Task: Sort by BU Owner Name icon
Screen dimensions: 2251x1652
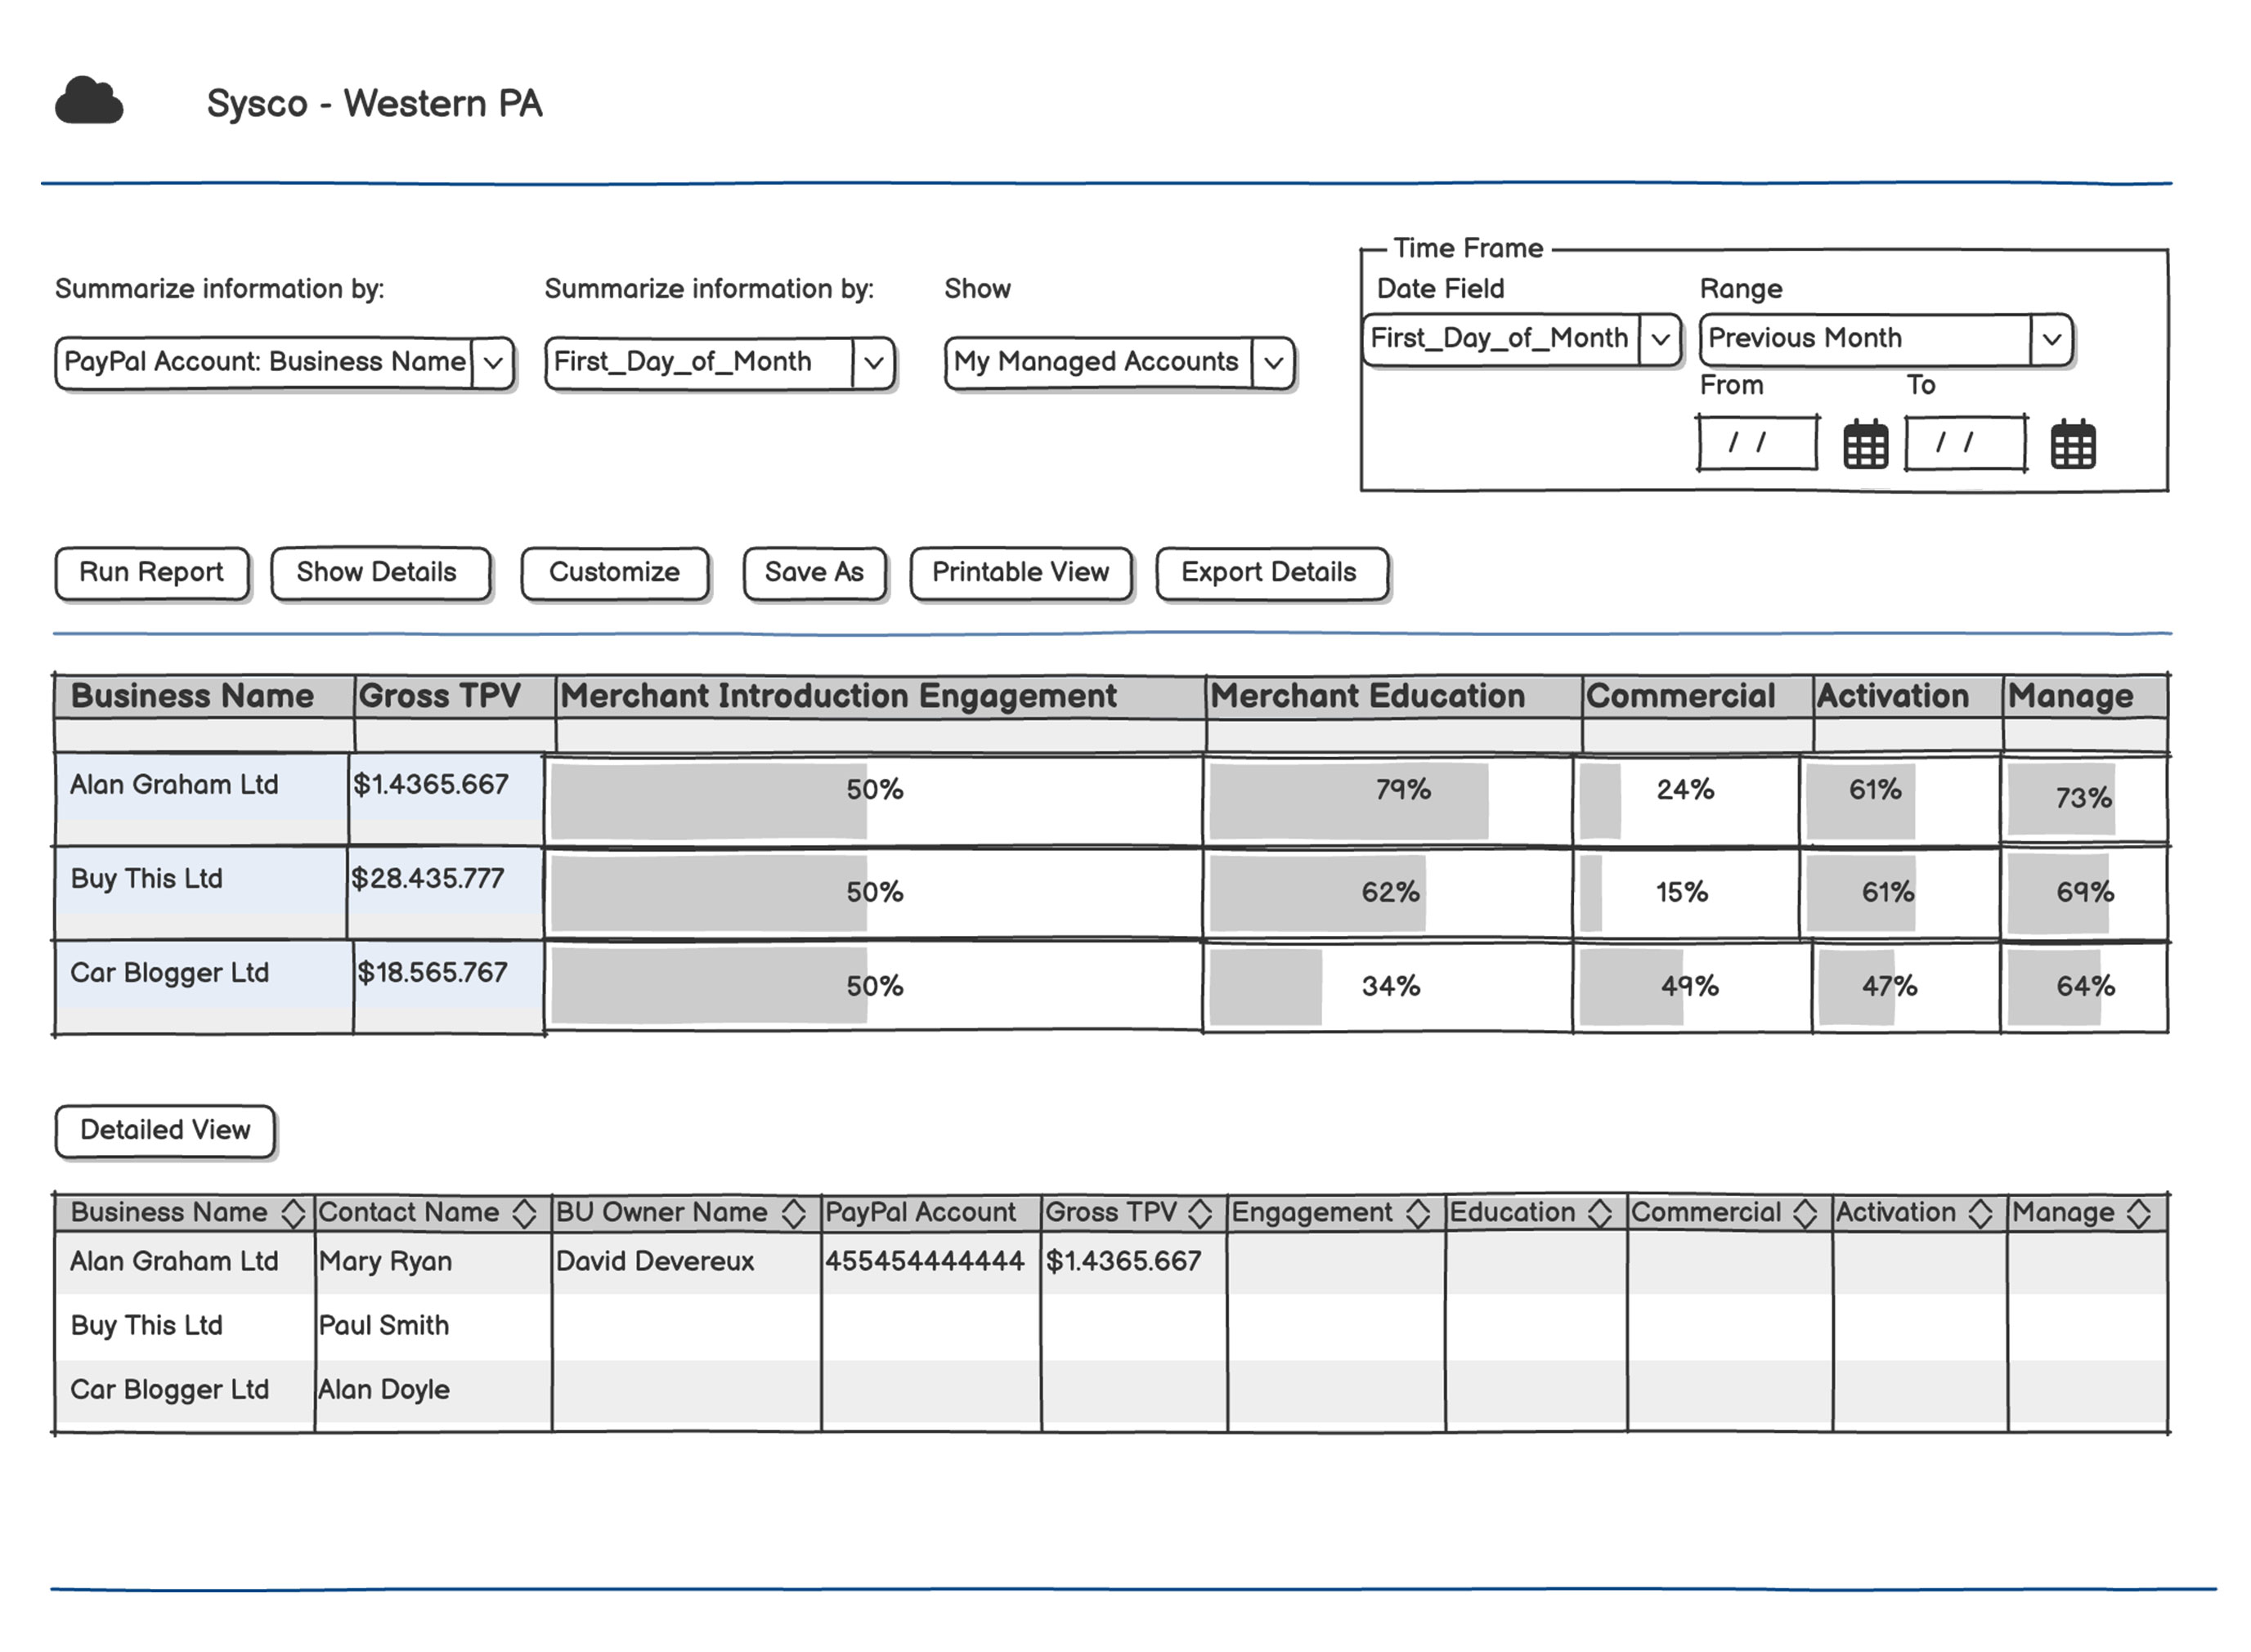Action: (793, 1213)
